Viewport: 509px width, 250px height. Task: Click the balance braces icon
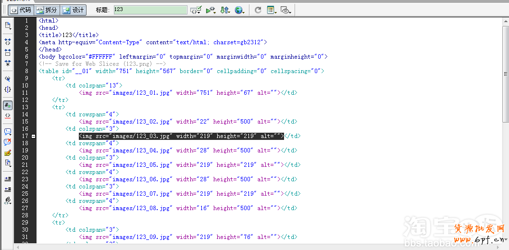coord(8,89)
